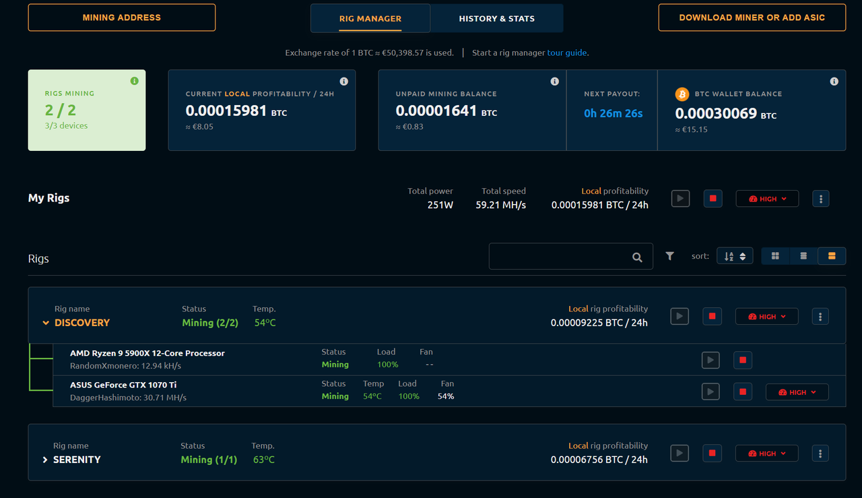Open the My Rigs three-dot options menu
Viewport: 862px width, 498px height.
[820, 199]
